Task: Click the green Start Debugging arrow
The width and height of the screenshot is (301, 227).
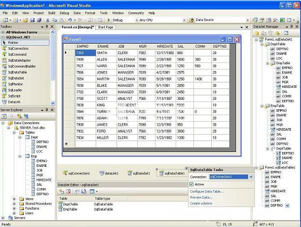Action: point(109,20)
